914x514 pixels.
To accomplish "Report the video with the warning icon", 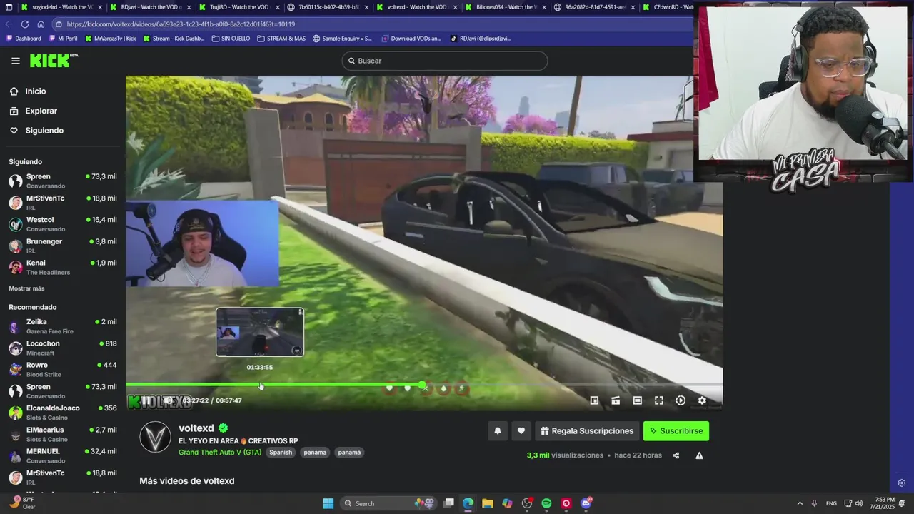I will pyautogui.click(x=699, y=455).
